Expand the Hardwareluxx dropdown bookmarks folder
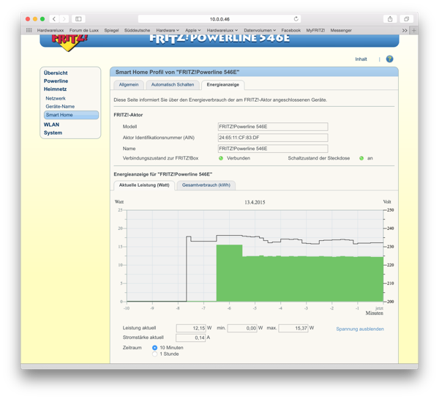The image size is (439, 399). pyautogui.click(x=222, y=30)
